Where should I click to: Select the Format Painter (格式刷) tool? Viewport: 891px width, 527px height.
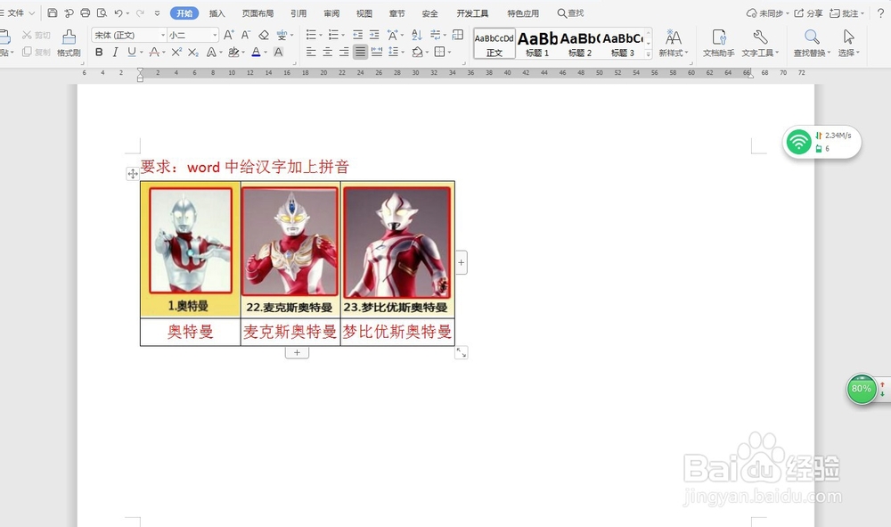69,43
